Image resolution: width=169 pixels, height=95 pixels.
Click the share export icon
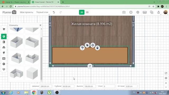coord(158,12)
